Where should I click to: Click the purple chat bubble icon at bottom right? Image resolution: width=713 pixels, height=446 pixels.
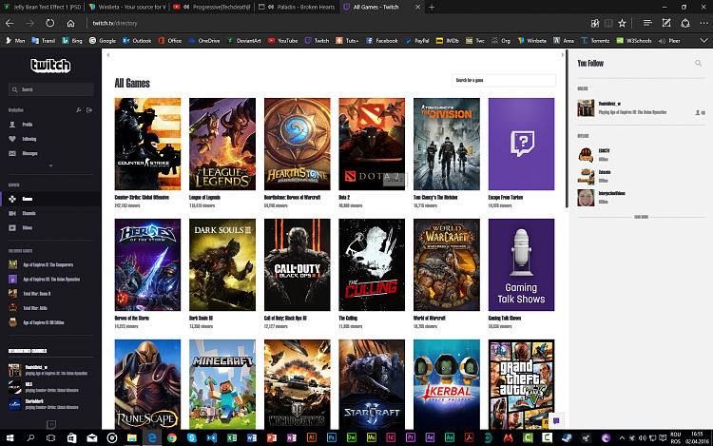[x=556, y=421]
